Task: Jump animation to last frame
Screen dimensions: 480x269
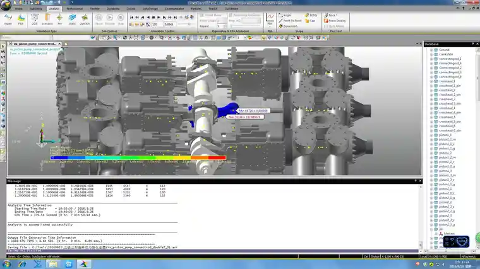Action: (x=176, y=18)
